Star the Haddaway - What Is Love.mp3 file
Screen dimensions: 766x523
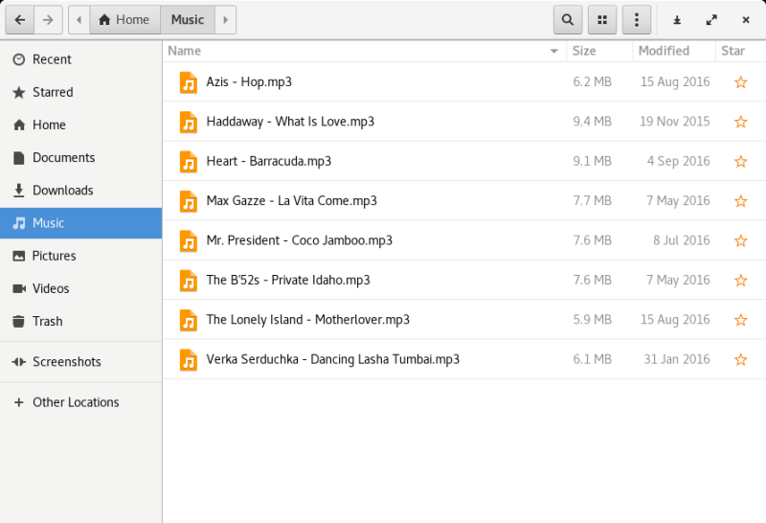pos(740,122)
